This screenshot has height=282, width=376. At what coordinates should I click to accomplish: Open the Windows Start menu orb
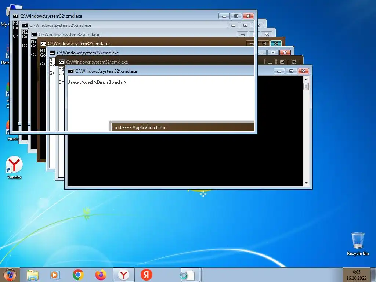(x=10, y=275)
